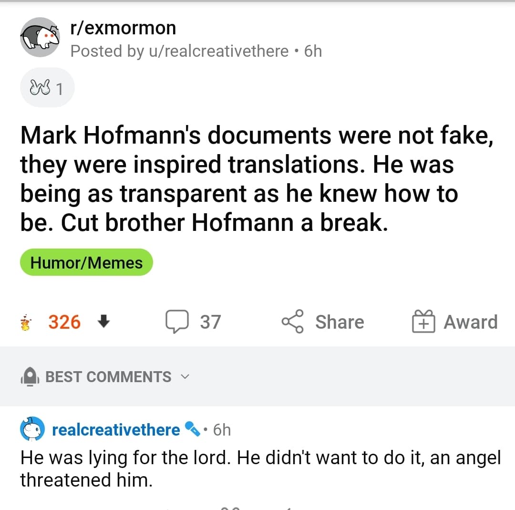The width and height of the screenshot is (515, 510).
Task: Tap the post score 326
Action: 64,322
